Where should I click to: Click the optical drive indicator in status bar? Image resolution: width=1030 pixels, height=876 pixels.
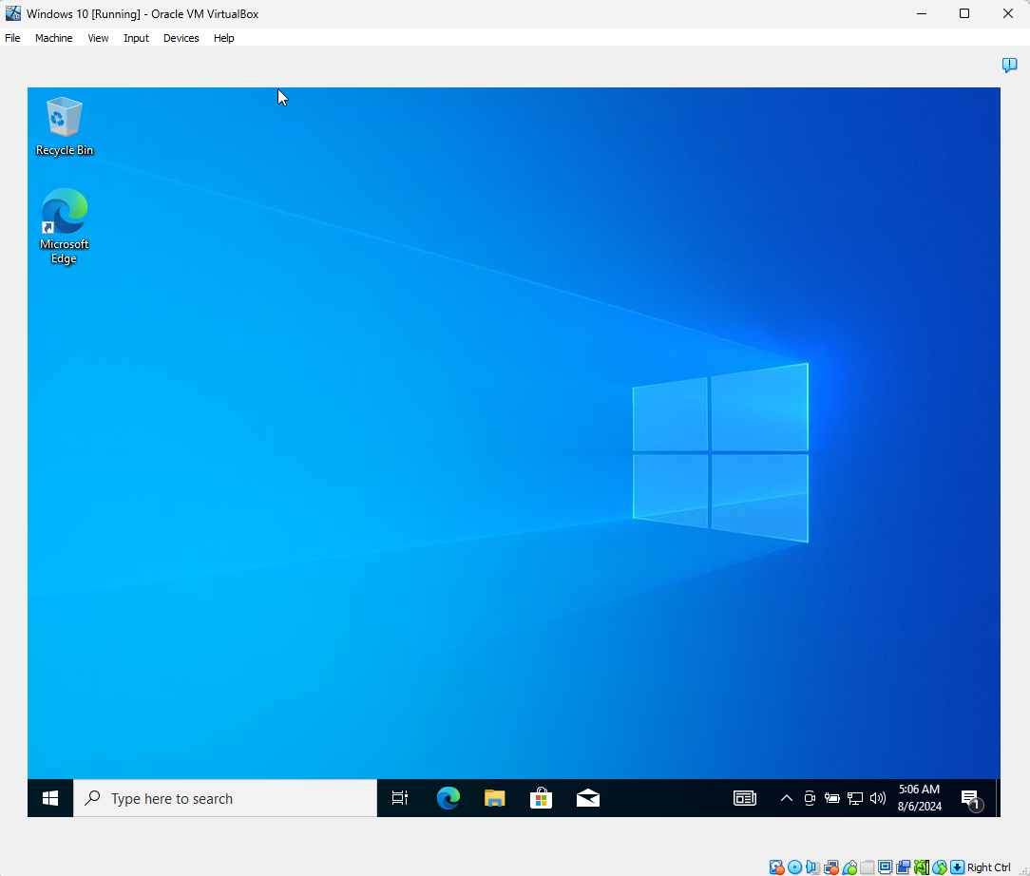(795, 867)
